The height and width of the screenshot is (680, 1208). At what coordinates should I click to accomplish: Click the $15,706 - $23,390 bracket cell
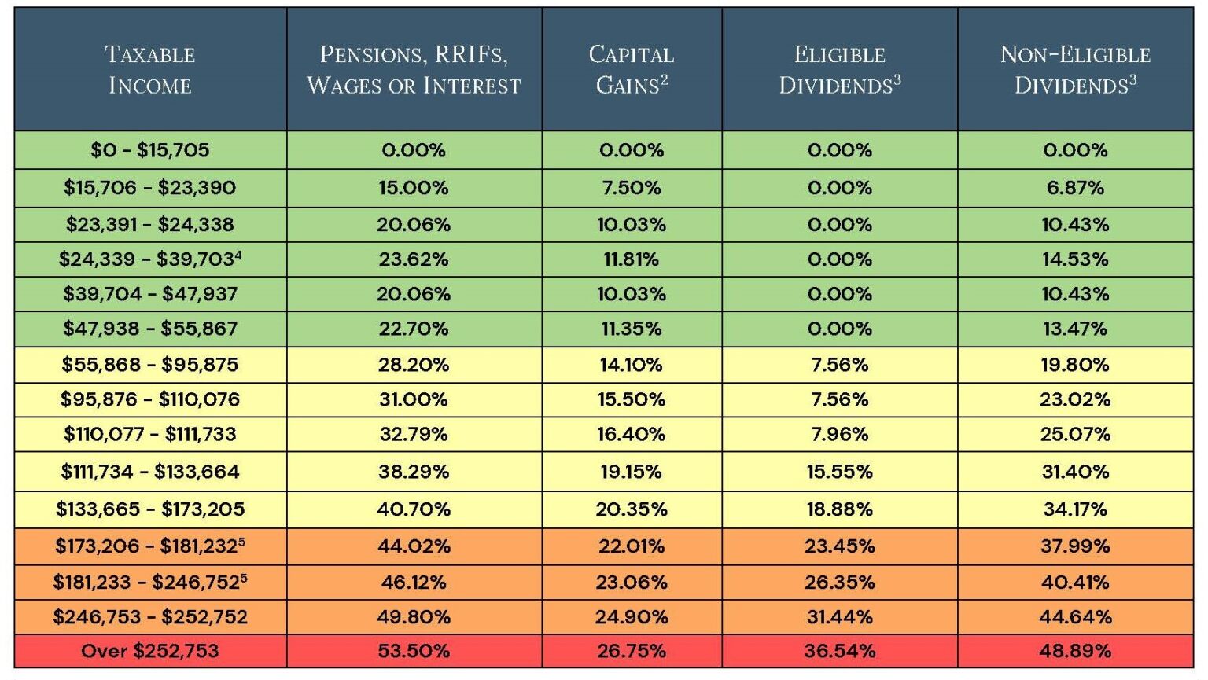[x=150, y=188]
